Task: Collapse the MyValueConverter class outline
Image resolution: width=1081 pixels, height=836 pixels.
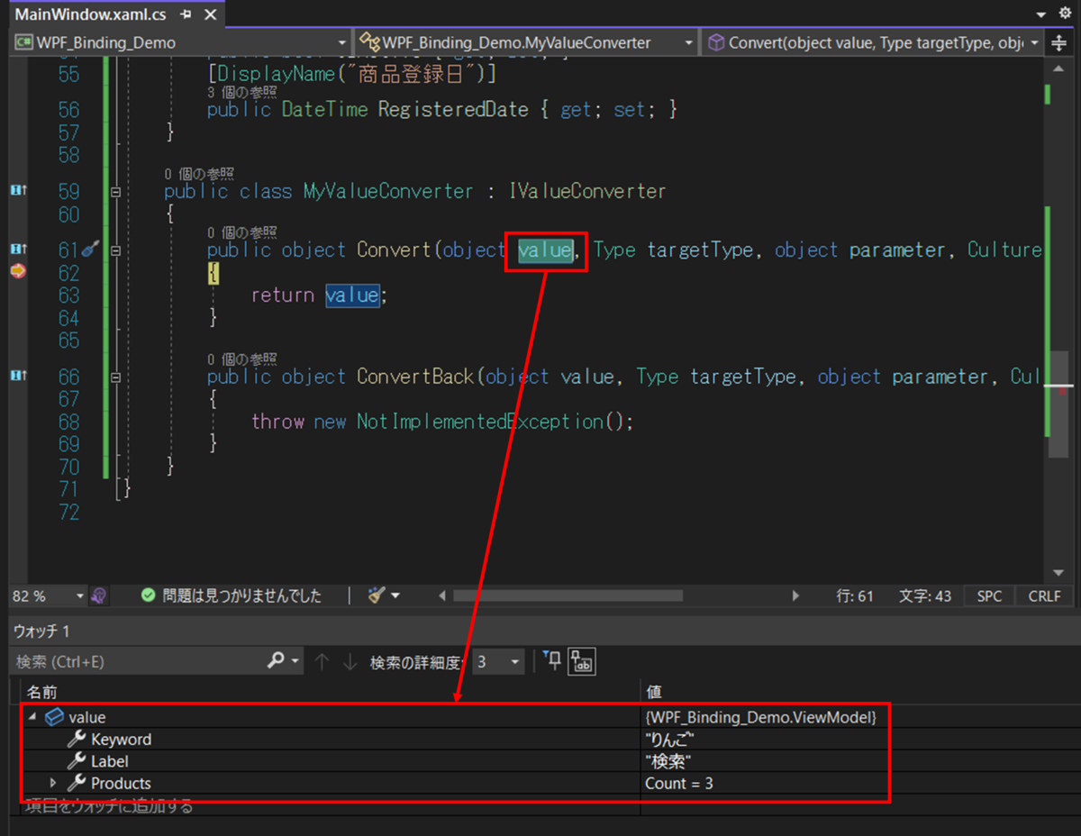Action: coord(115,192)
